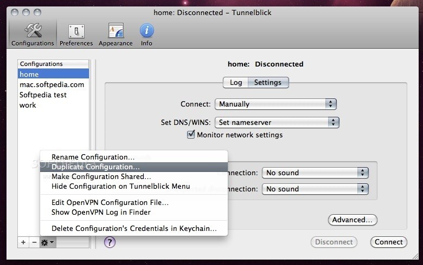
Task: Open help with the question mark button
Action: (x=110, y=242)
